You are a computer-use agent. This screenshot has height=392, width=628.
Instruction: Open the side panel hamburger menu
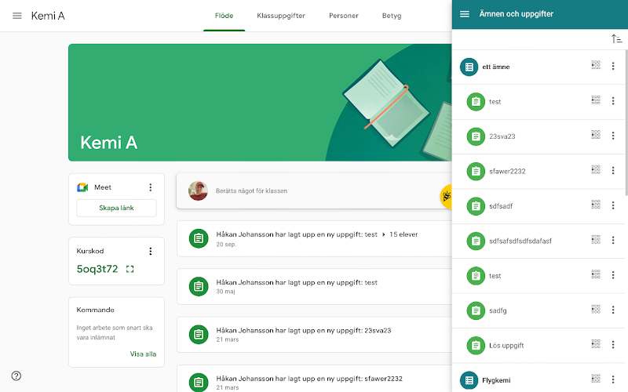[464, 14]
